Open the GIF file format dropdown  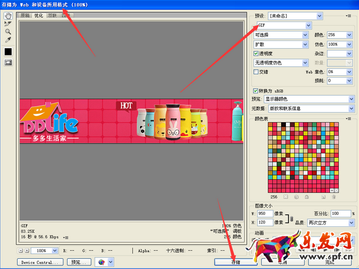[284, 25]
